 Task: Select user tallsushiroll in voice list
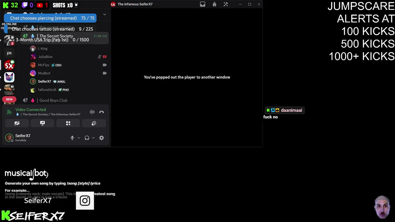click(47, 90)
